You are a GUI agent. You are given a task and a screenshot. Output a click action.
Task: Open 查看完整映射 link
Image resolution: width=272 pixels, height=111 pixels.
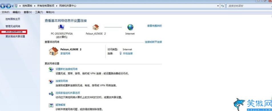pyautogui.click(x=154, y=26)
